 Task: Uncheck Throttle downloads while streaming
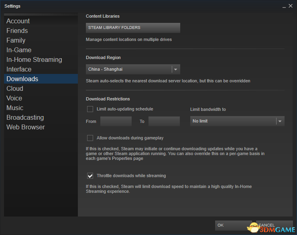pyautogui.click(x=90, y=176)
